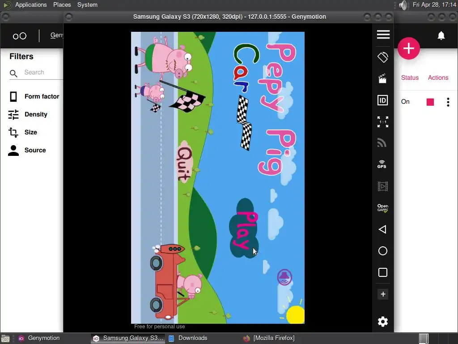Click the Status column header

[x=410, y=77]
